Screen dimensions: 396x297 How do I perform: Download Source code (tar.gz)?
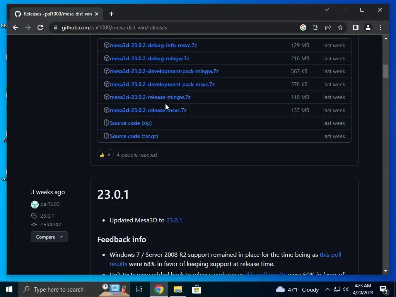[134, 137]
